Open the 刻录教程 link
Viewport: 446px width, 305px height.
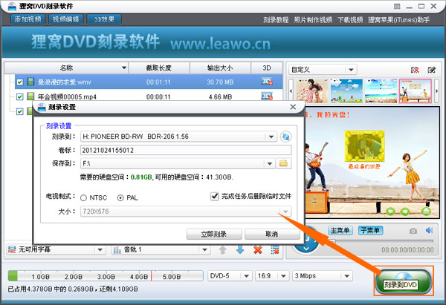[276, 20]
